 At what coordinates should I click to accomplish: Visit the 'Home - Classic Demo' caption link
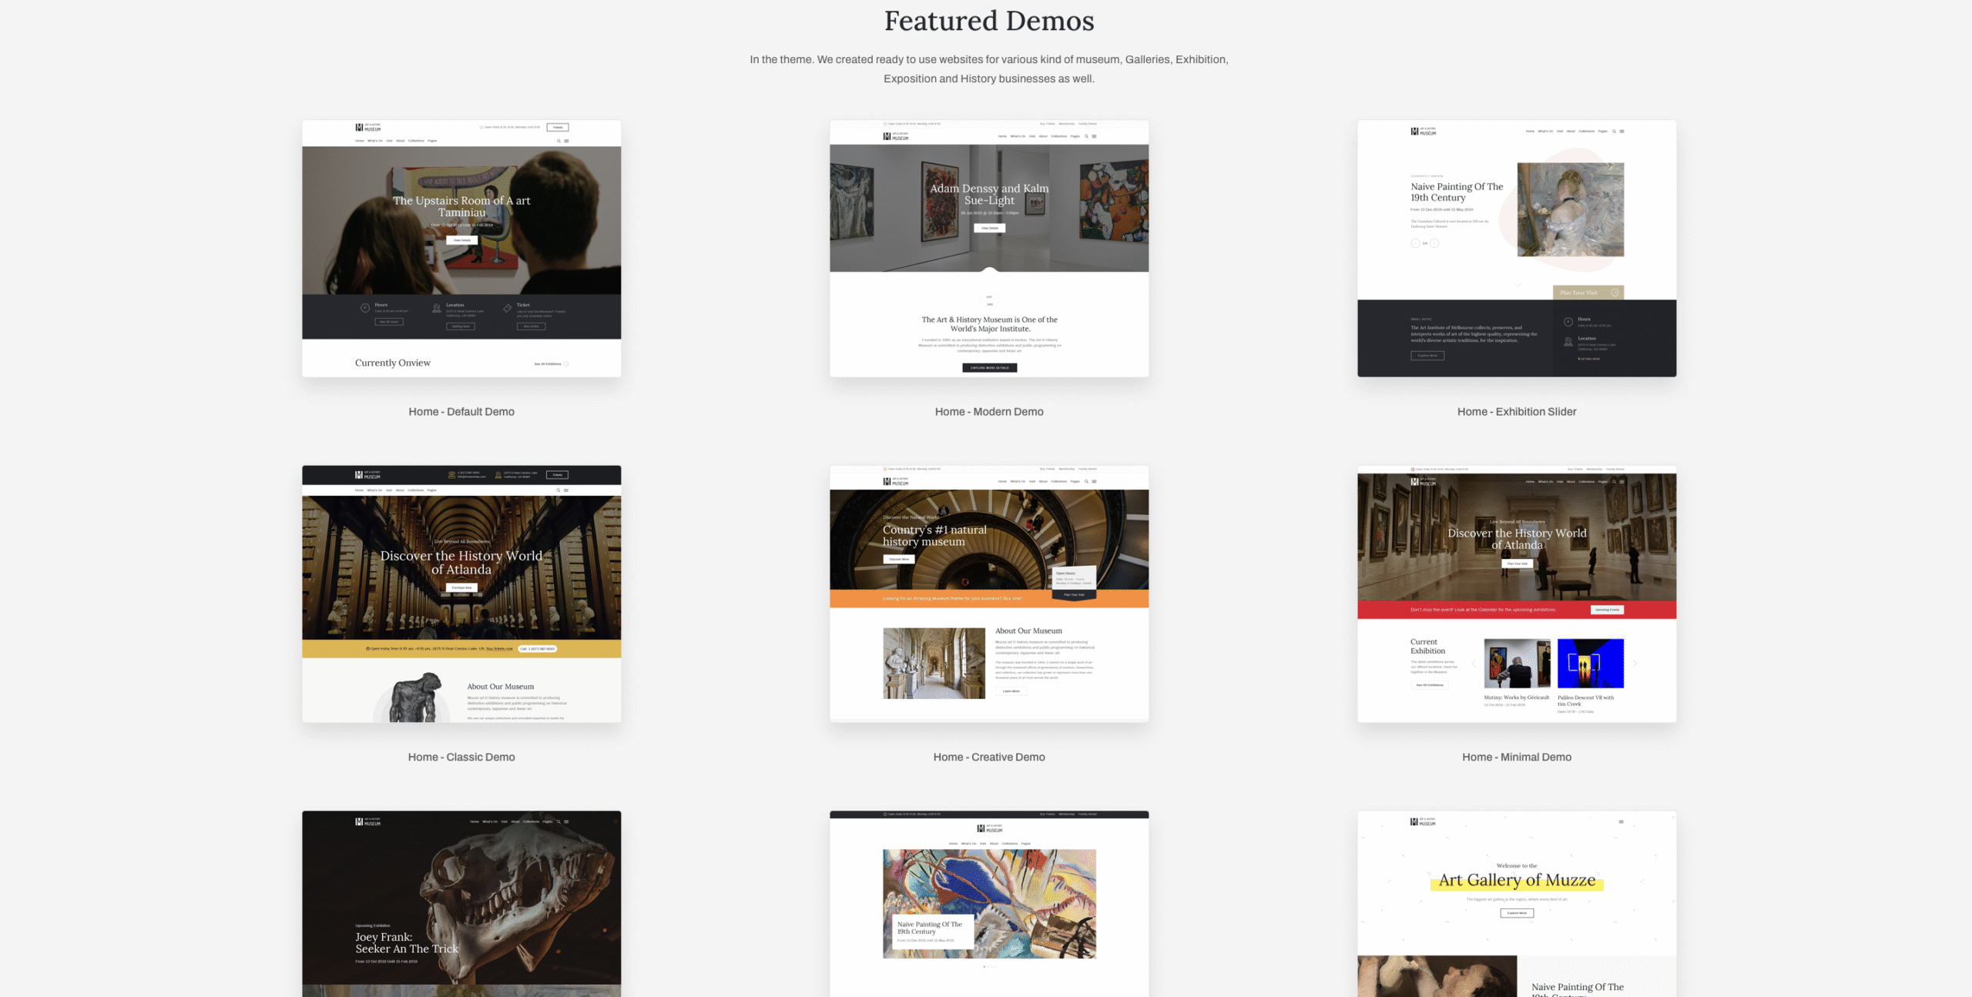click(x=461, y=758)
